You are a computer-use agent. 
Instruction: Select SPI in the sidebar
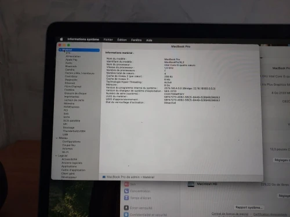pyautogui.click(x=65, y=124)
